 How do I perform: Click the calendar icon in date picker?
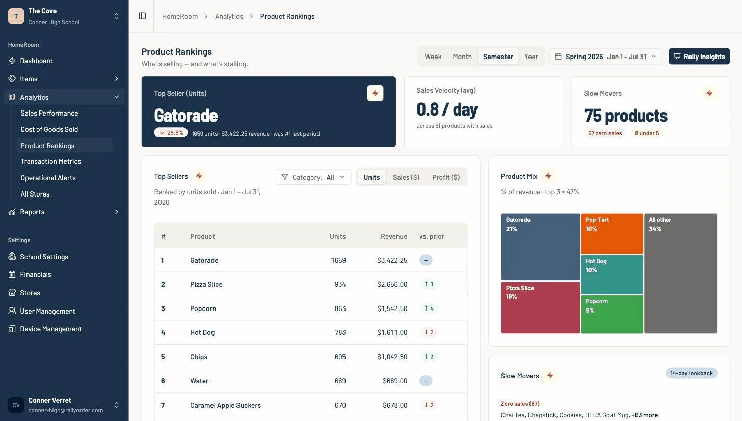coord(559,57)
